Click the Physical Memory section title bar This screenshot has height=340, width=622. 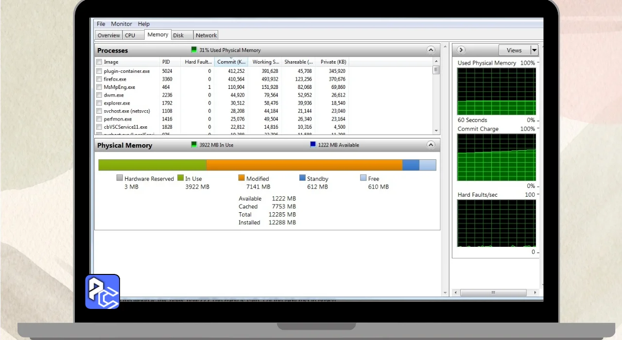click(x=267, y=145)
